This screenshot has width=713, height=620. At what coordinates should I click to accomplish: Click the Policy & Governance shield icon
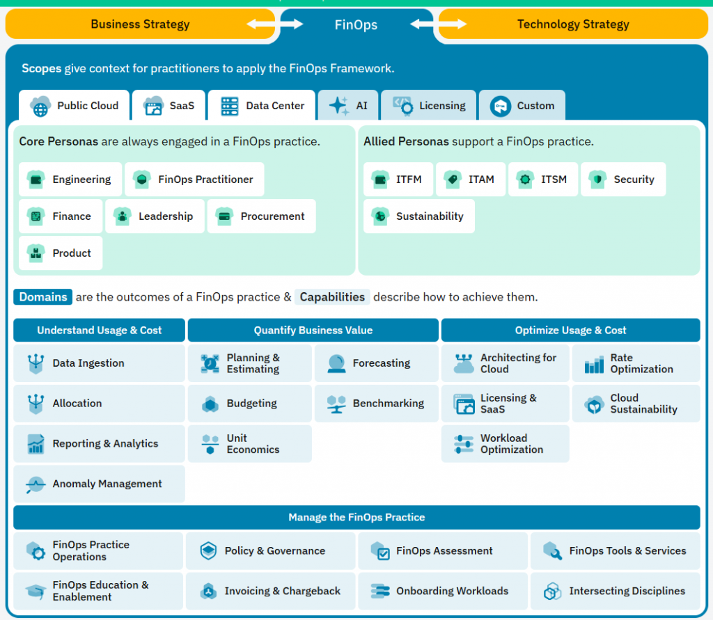[x=208, y=551]
